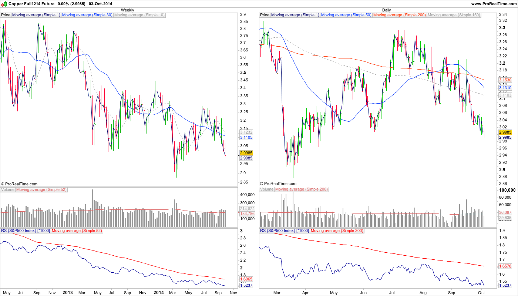Click the 3.9 level on Weekly price axis
The width and height of the screenshot is (518, 296).
243,14
